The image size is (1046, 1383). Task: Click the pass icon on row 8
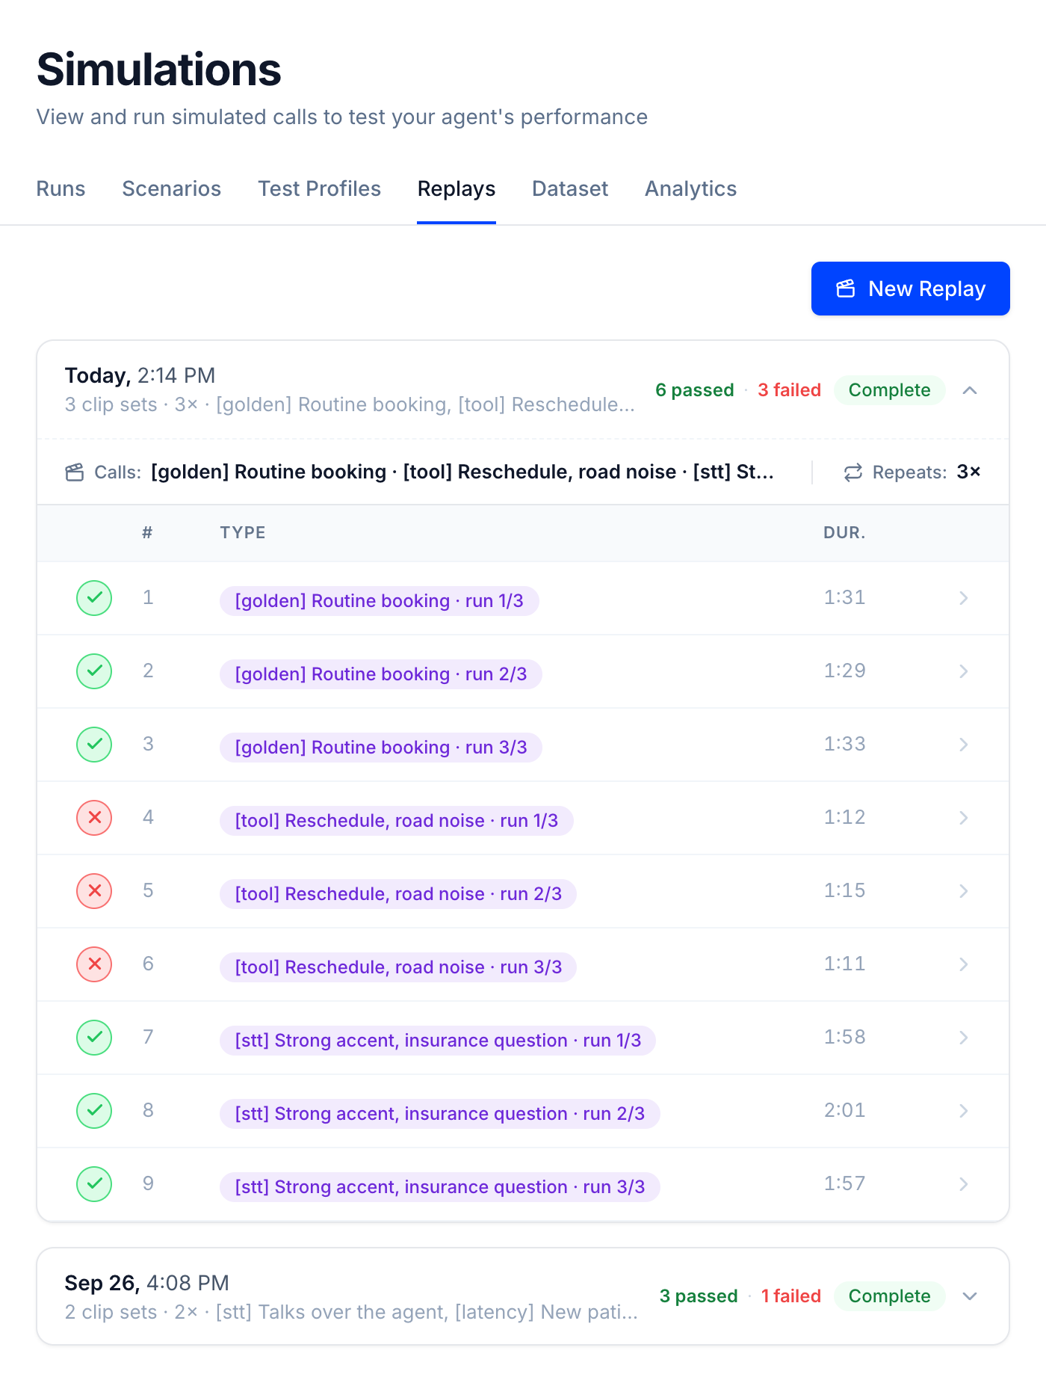point(94,1111)
